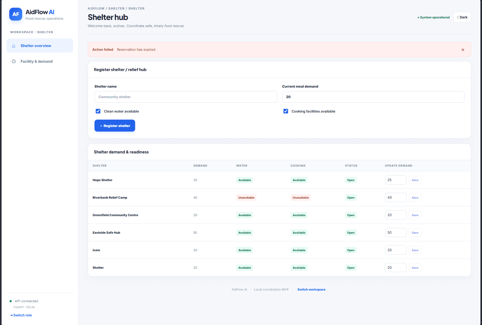The width and height of the screenshot is (482, 325).
Task: Click Hope Shelter name in table
Action: [102, 180]
